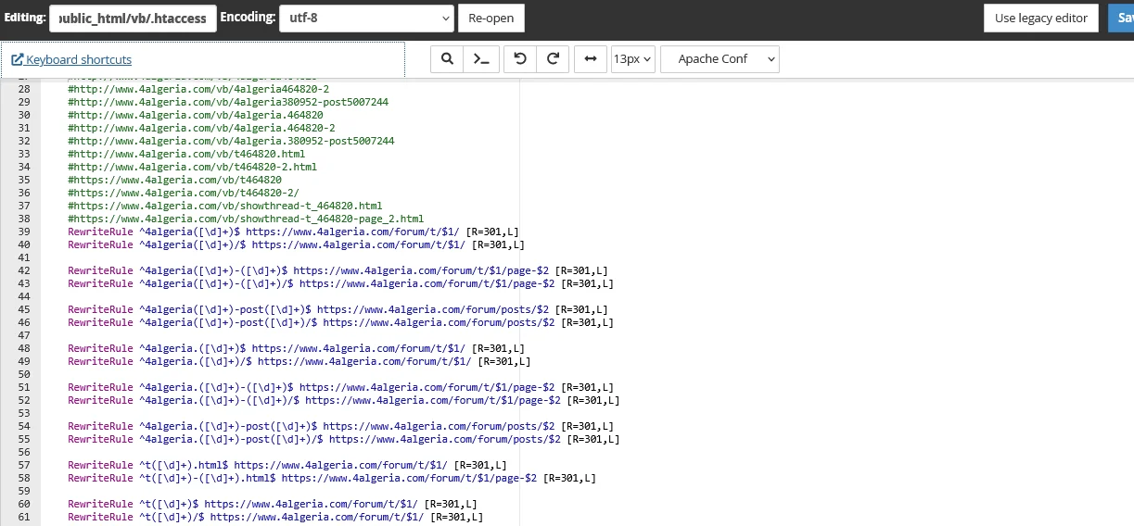Open the search magnifier tool

tap(447, 59)
